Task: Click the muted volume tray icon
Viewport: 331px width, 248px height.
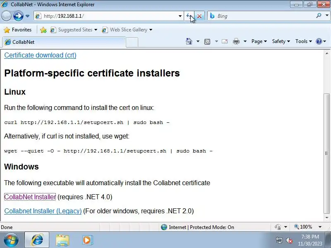Action: point(289,240)
